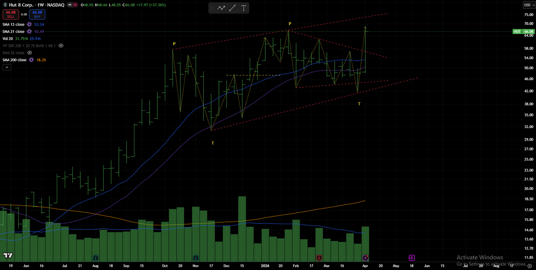The width and height of the screenshot is (536, 270).
Task: Click the HUT 66.08 price label
Action: tap(523, 32)
